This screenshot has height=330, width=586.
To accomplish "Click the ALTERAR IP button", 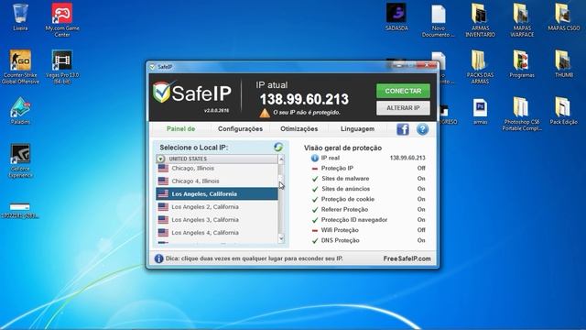I will 403,108.
